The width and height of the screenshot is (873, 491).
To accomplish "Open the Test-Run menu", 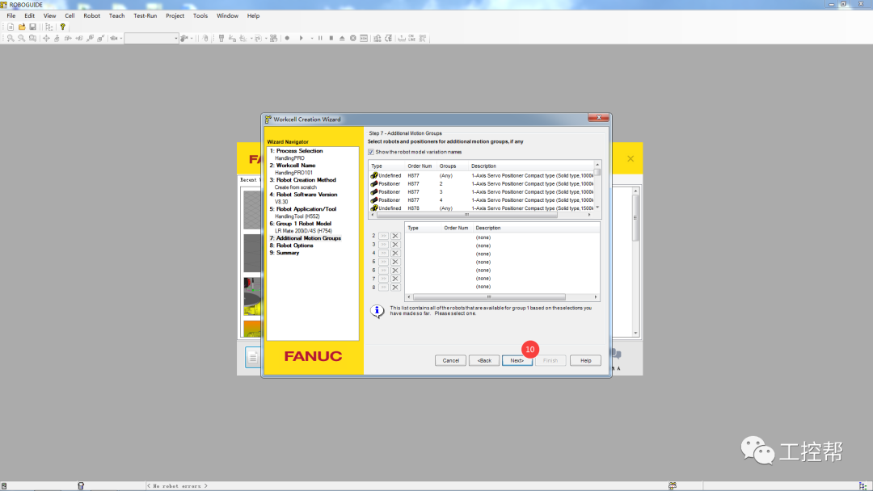I will click(145, 15).
